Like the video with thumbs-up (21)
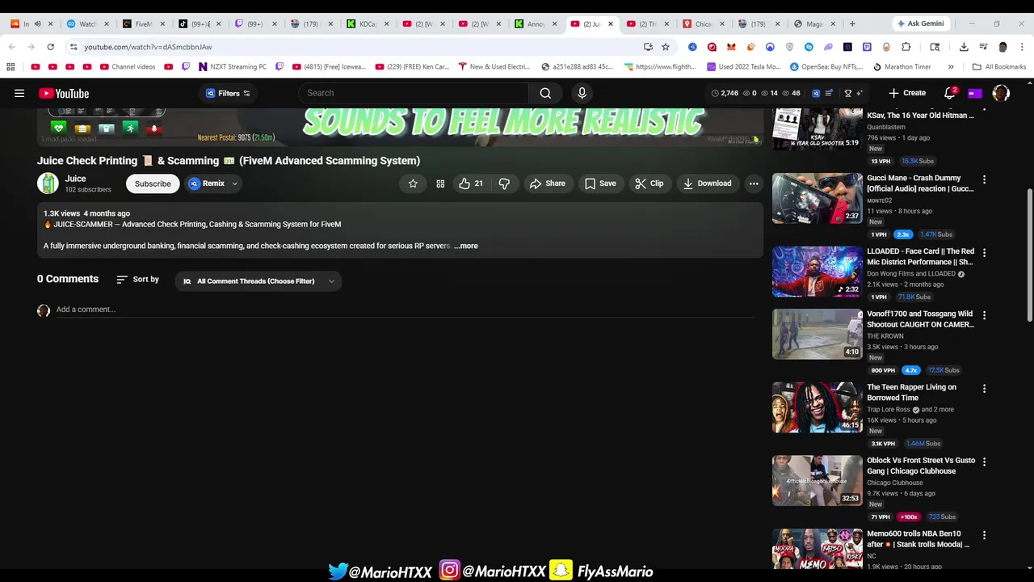 pyautogui.click(x=471, y=183)
